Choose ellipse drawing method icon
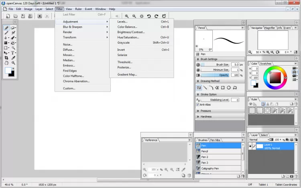This screenshot has width=301, height=188. pos(229,88)
